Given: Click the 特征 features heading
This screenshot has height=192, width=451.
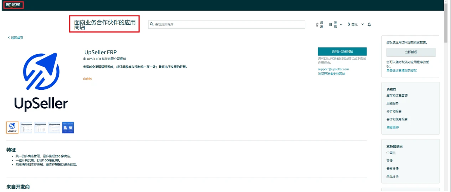Looking at the screenshot, I should (11, 150).
